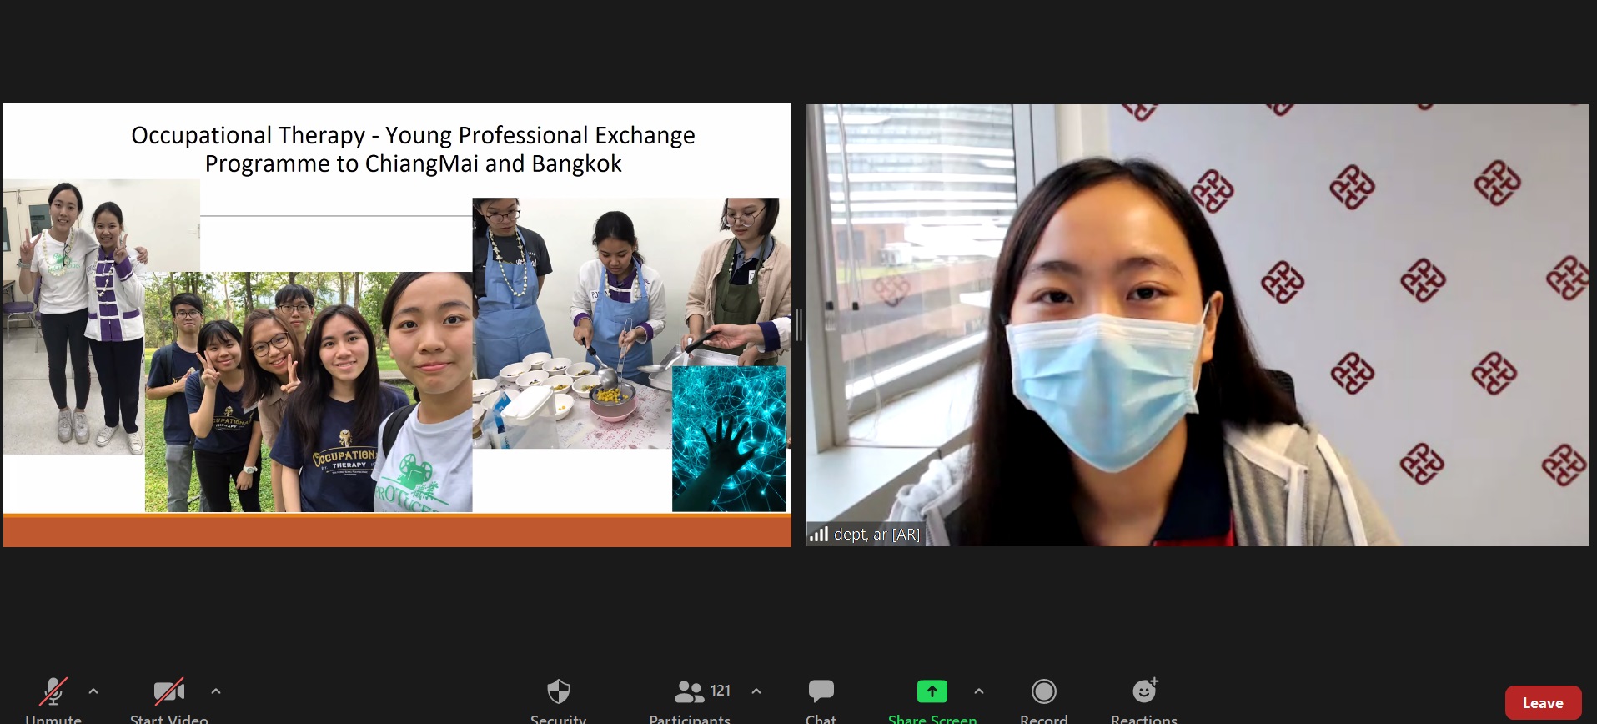
Task: Leave the meeting
Action: [x=1543, y=703]
